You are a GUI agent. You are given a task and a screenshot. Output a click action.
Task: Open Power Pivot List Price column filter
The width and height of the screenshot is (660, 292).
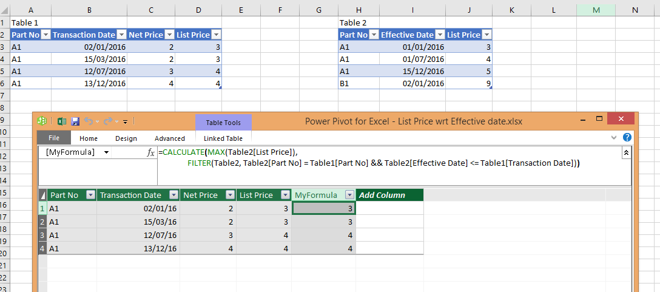click(285, 195)
